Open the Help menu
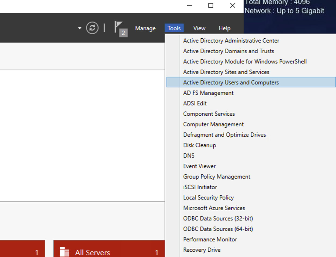This screenshot has height=257, width=336. (x=224, y=28)
